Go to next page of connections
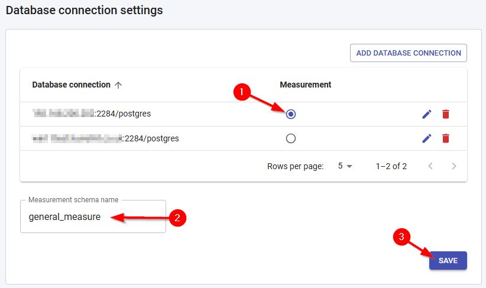The height and width of the screenshot is (288, 486). pos(454,166)
